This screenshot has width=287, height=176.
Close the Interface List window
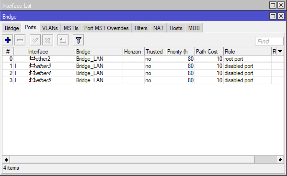[x=281, y=5]
